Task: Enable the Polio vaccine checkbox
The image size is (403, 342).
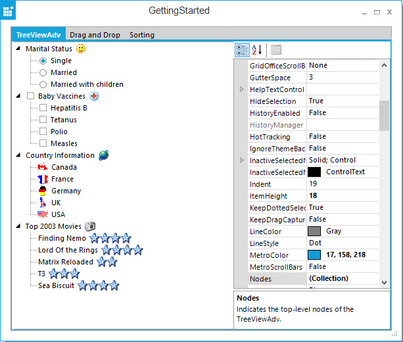Action: pyautogui.click(x=43, y=132)
